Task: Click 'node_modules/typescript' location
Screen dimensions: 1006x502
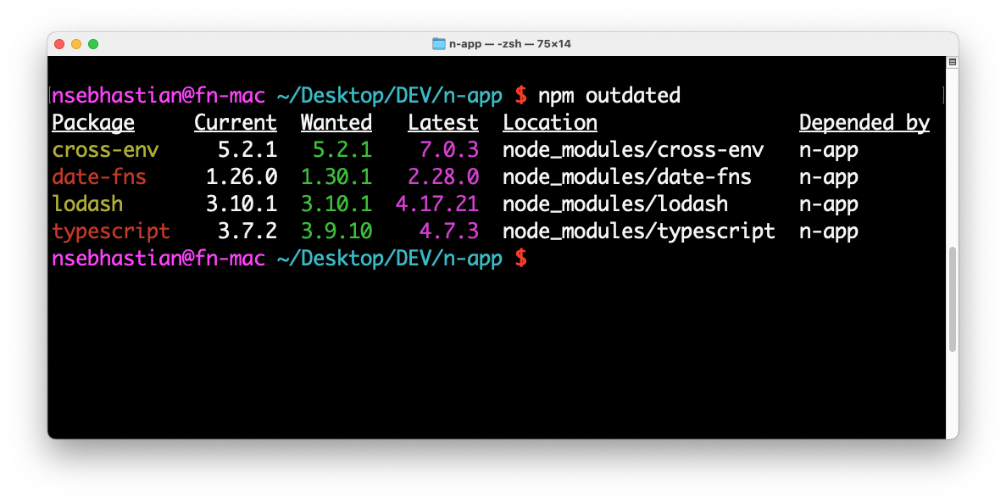Action: [639, 231]
